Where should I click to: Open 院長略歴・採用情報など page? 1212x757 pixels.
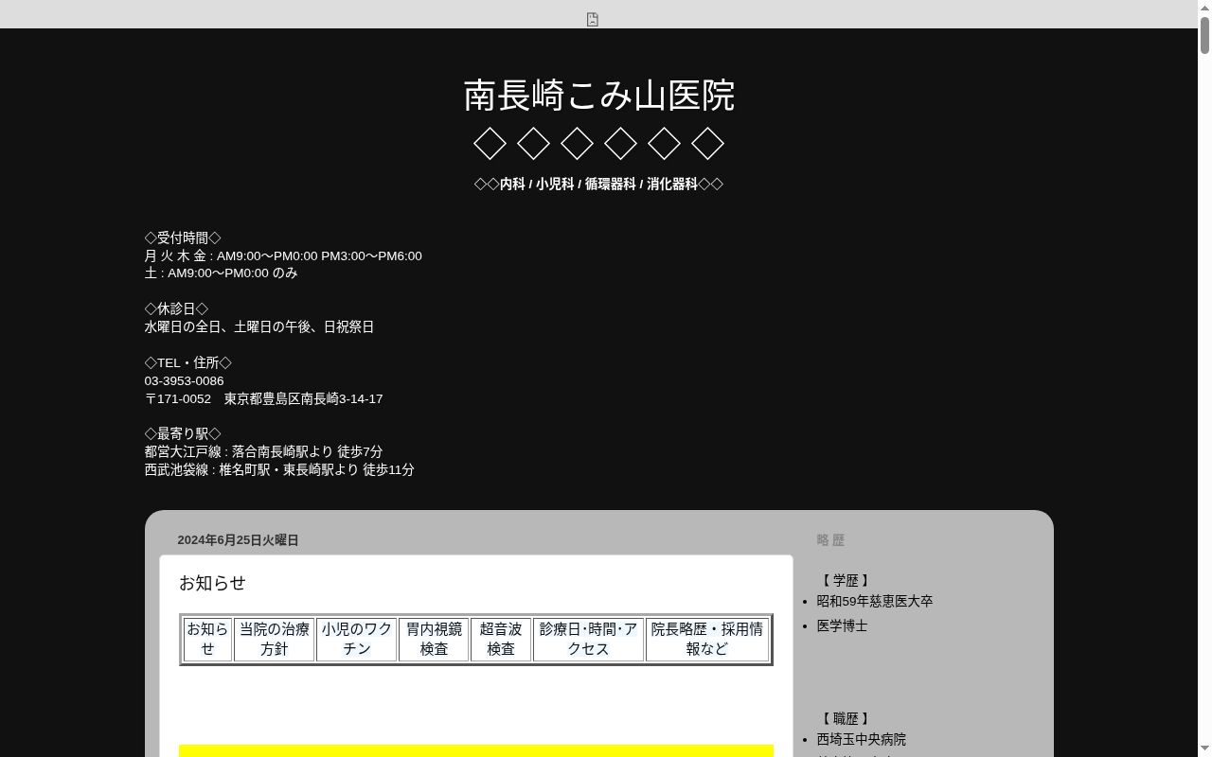click(x=706, y=639)
